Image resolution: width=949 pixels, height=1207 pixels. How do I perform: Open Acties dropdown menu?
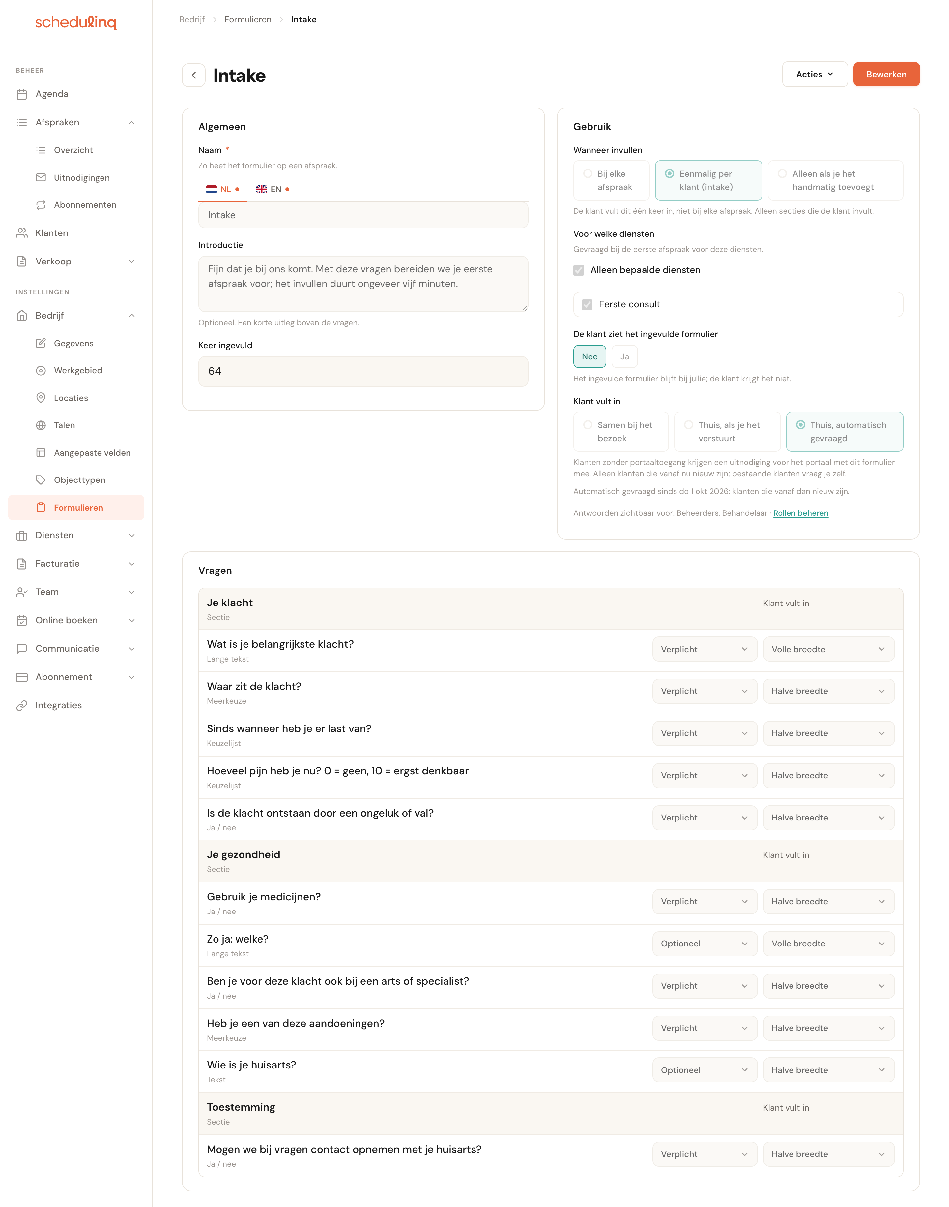[815, 75]
